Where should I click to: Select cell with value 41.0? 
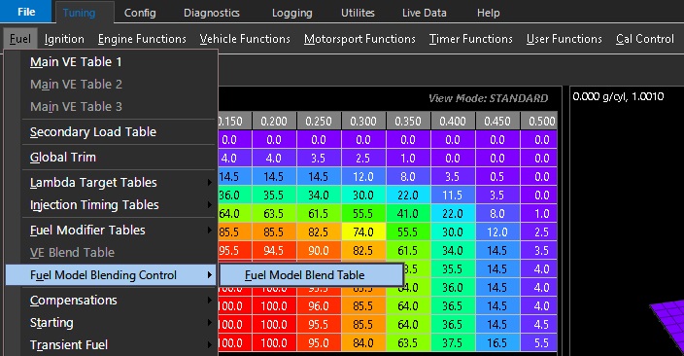408,214
